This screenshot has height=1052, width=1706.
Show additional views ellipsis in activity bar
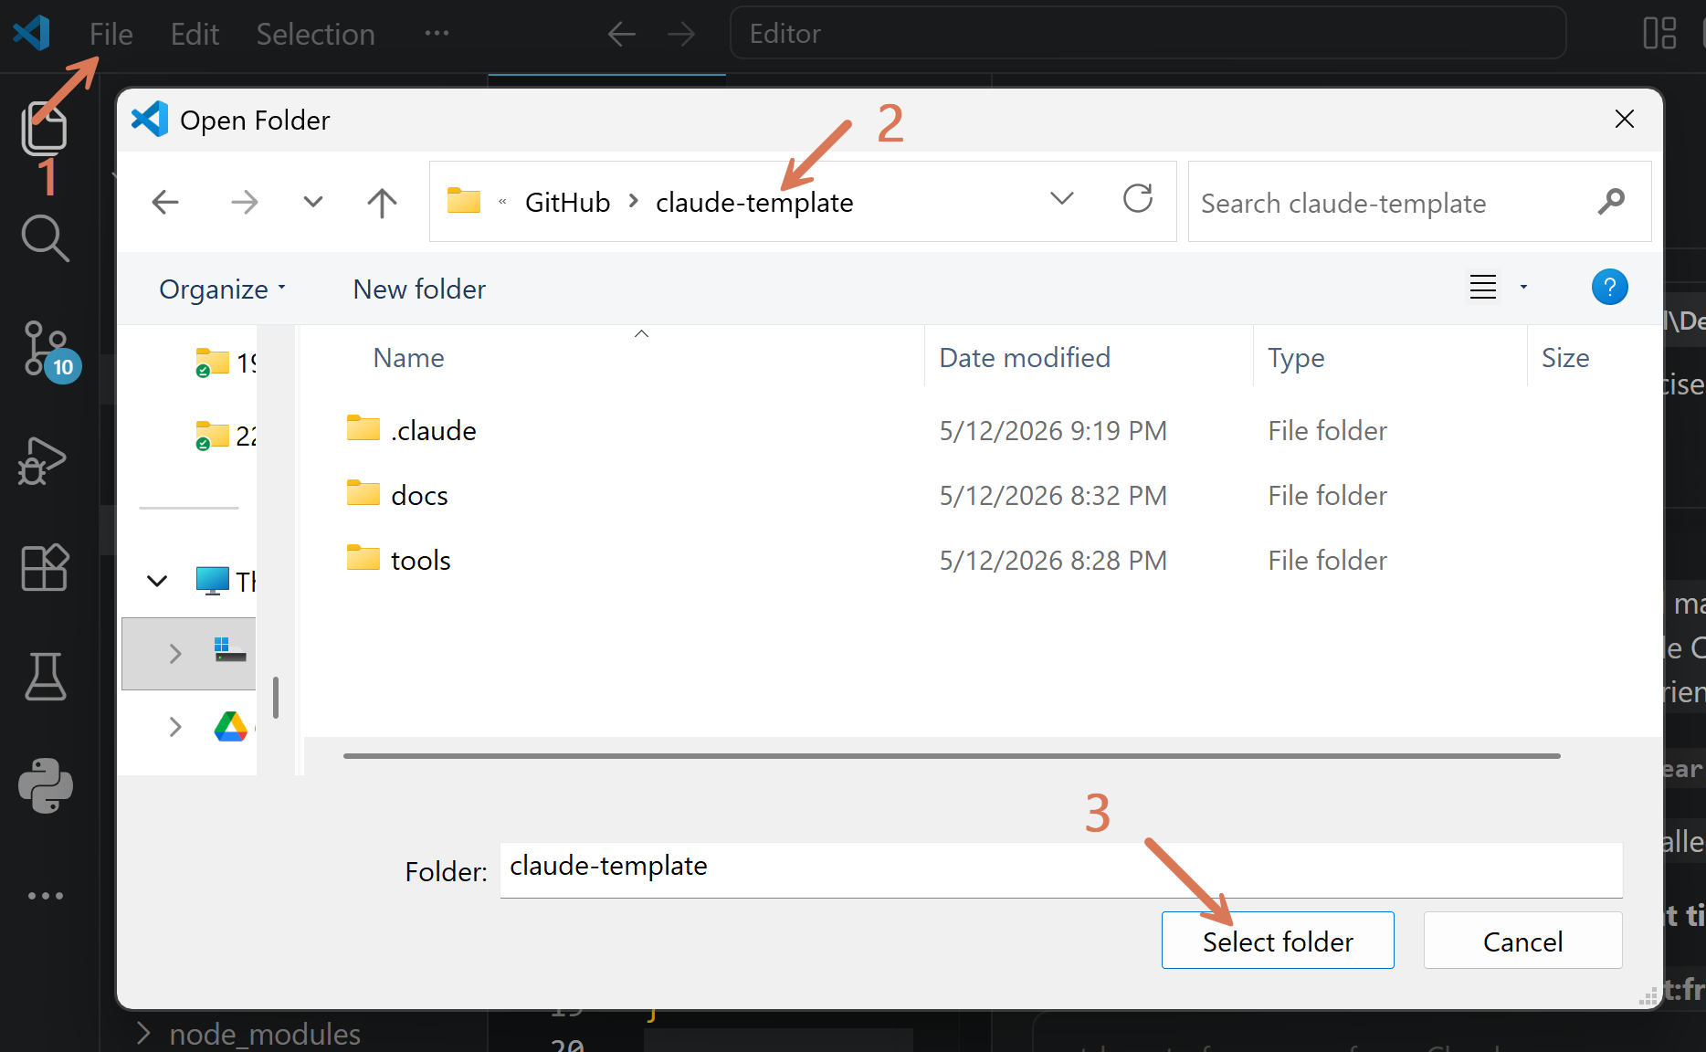coord(46,896)
